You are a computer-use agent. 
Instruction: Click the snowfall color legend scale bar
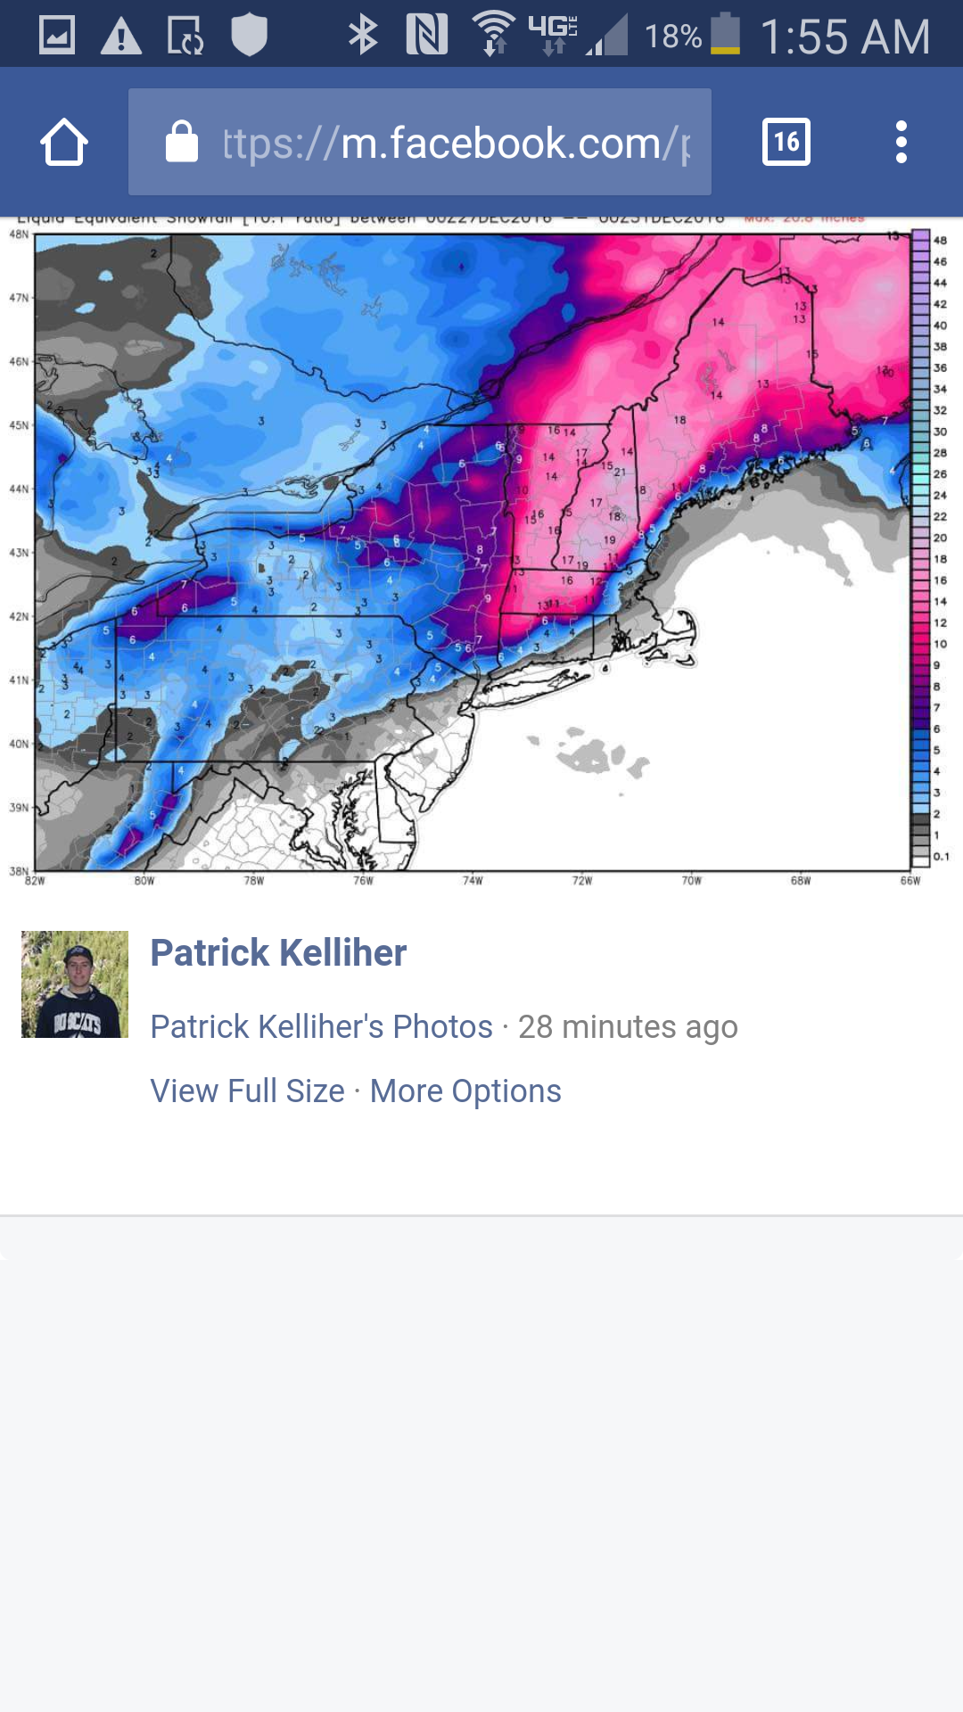[x=921, y=548]
